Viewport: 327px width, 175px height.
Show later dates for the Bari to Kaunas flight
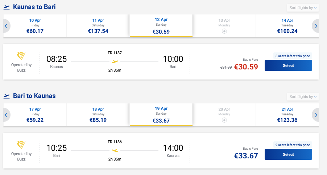(x=316, y=115)
